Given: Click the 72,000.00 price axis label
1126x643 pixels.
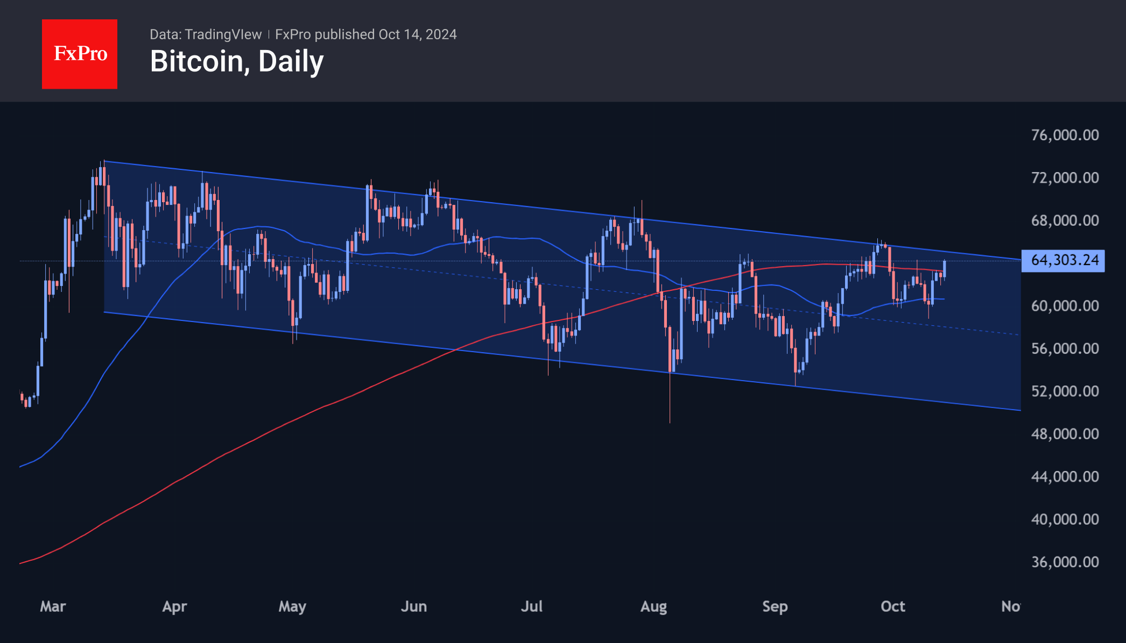Looking at the screenshot, I should pyautogui.click(x=1065, y=177).
